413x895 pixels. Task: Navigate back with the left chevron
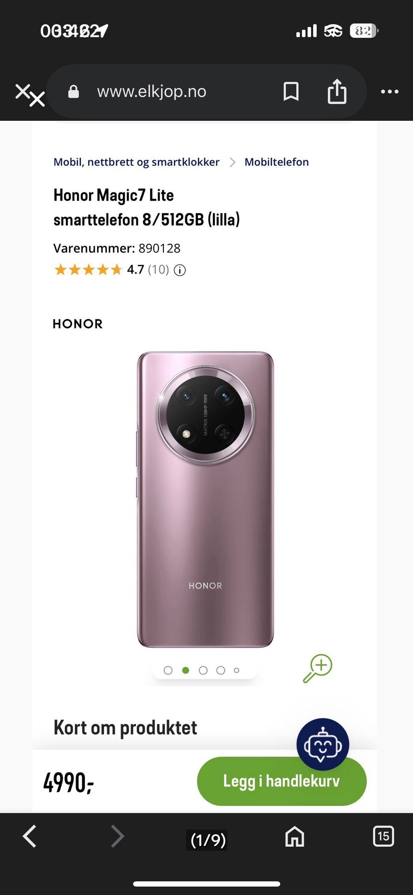(x=30, y=837)
